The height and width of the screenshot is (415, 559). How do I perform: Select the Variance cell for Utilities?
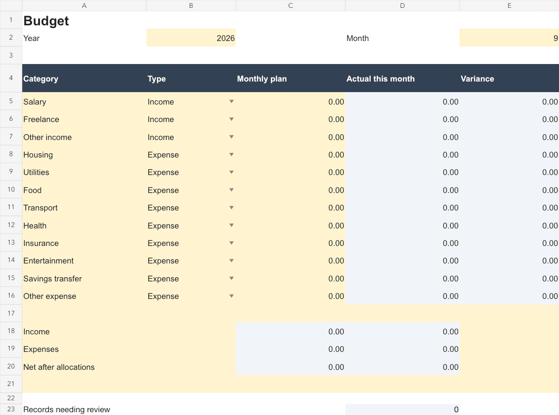coord(509,172)
